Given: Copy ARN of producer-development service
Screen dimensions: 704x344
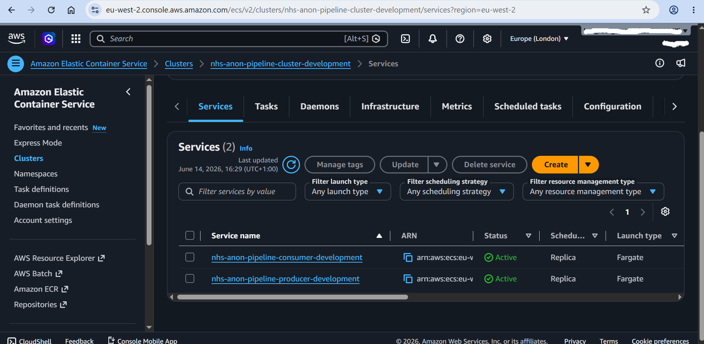Looking at the screenshot, I should point(408,279).
